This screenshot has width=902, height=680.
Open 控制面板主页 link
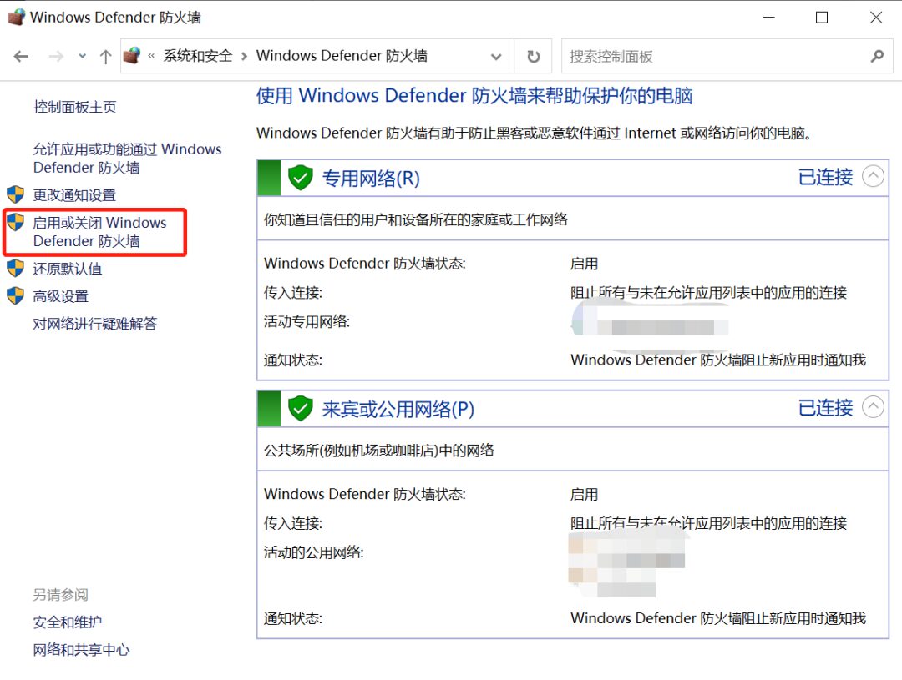click(75, 107)
